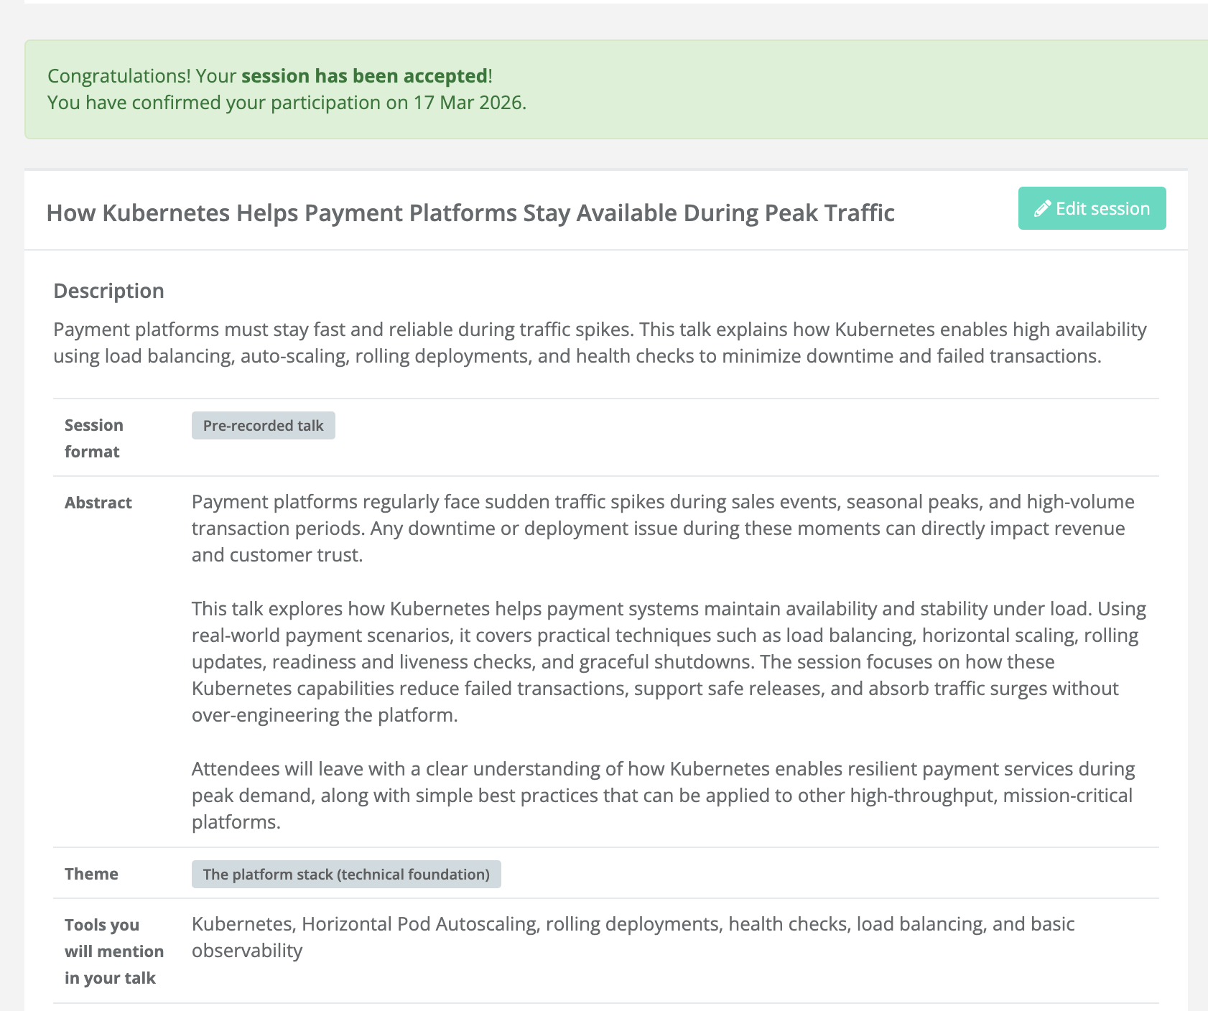
Task: Click the abstract paragraph starting 'This talk explores'
Action: (x=669, y=661)
